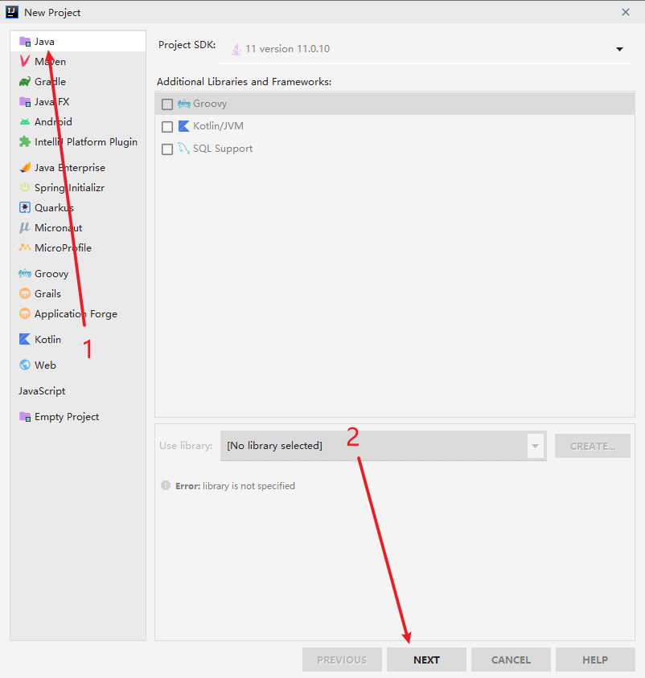Choose Gradle project type
645x678 pixels.
click(78, 82)
